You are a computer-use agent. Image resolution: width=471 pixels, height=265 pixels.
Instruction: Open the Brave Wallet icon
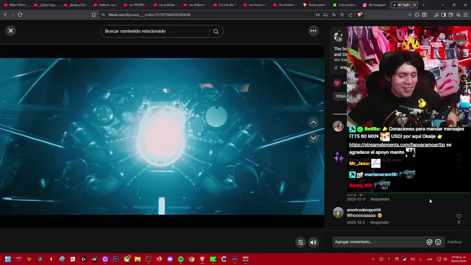click(x=451, y=15)
